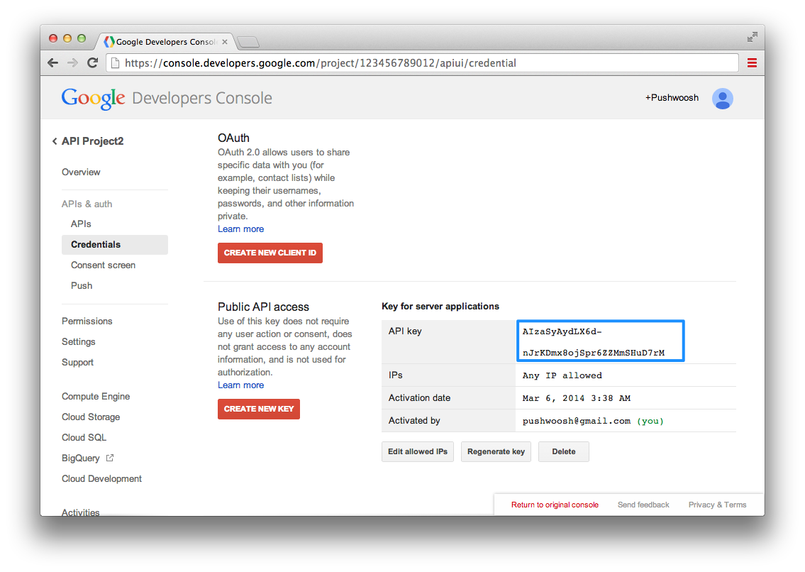The image size is (805, 572).
Task: Click the Send feedback link
Action: [x=643, y=505]
